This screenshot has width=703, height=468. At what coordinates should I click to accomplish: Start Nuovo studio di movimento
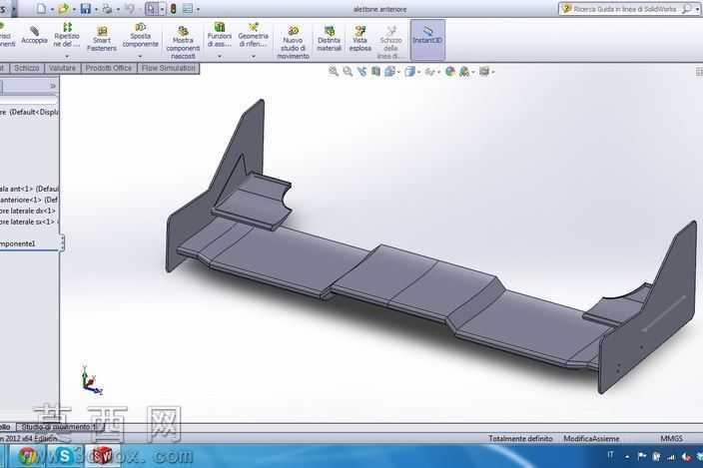(293, 43)
